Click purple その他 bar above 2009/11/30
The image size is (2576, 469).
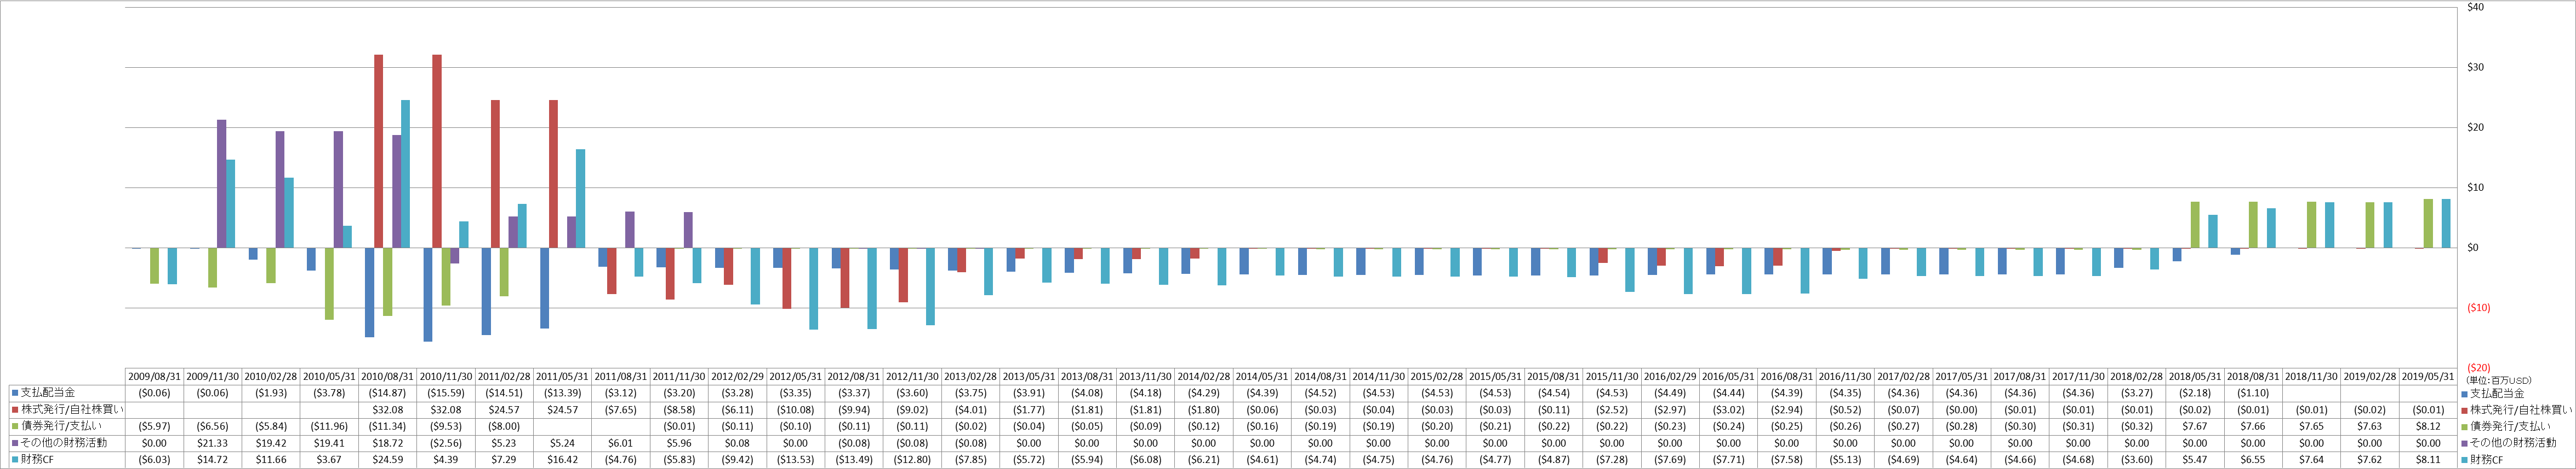(x=222, y=185)
